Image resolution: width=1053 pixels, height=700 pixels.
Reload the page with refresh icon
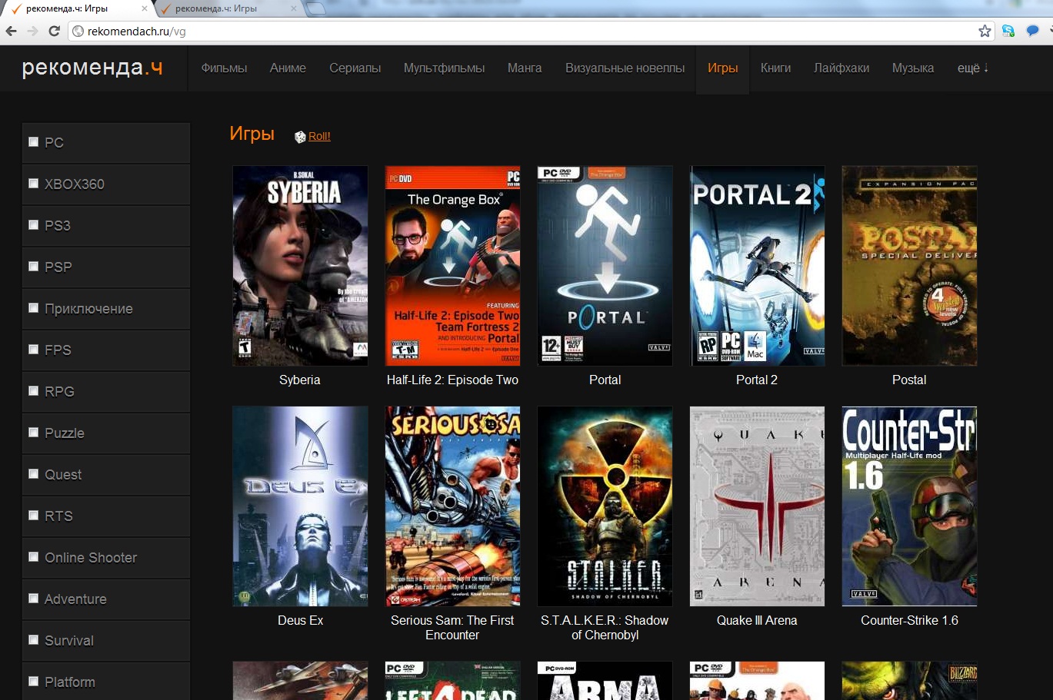tap(54, 32)
